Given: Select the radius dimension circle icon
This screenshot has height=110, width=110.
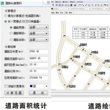Looking at the screenshot, I should pyautogui.click(x=93, y=5).
